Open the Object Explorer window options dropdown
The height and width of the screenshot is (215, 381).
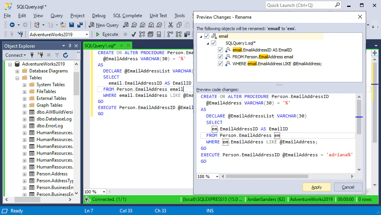pyautogui.click(x=63, y=46)
